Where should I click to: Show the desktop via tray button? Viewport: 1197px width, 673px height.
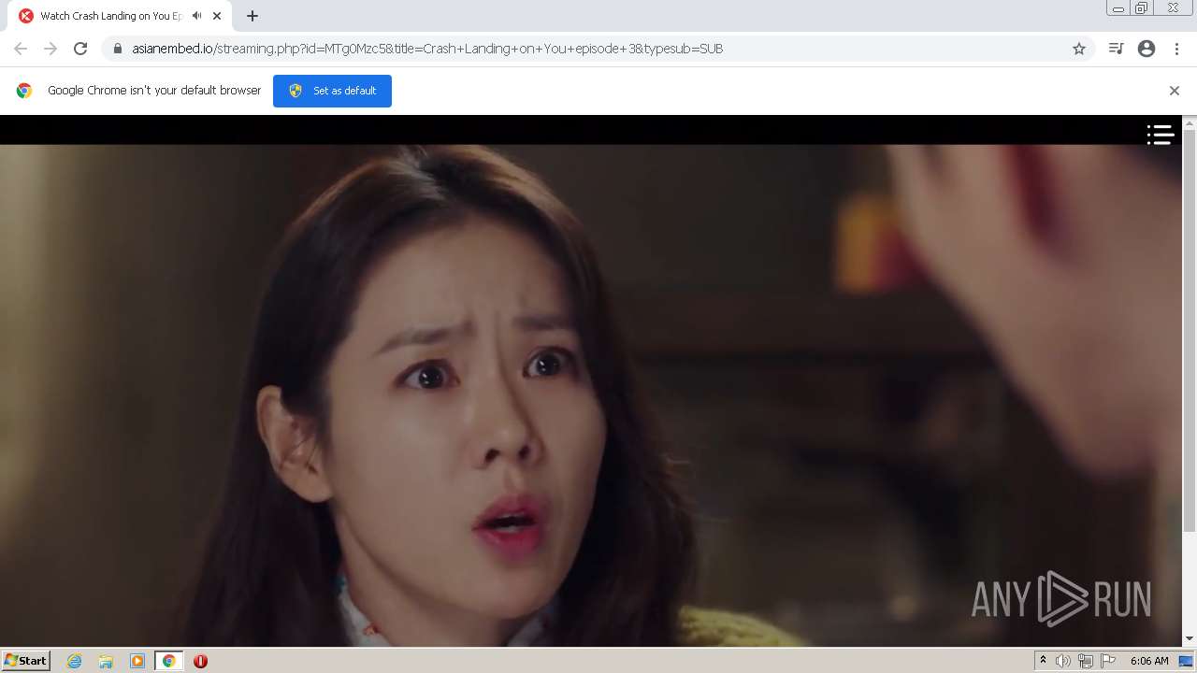point(1186,661)
